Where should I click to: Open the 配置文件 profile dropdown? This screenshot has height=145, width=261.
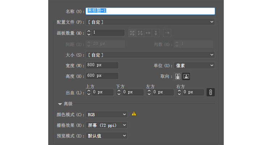[150, 22]
